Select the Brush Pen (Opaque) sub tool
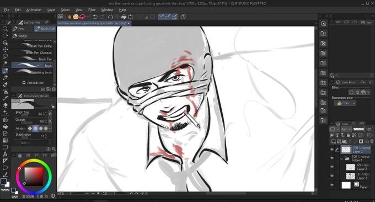Image resolution: width=375 pixels, height=202 pixels. coord(32,52)
